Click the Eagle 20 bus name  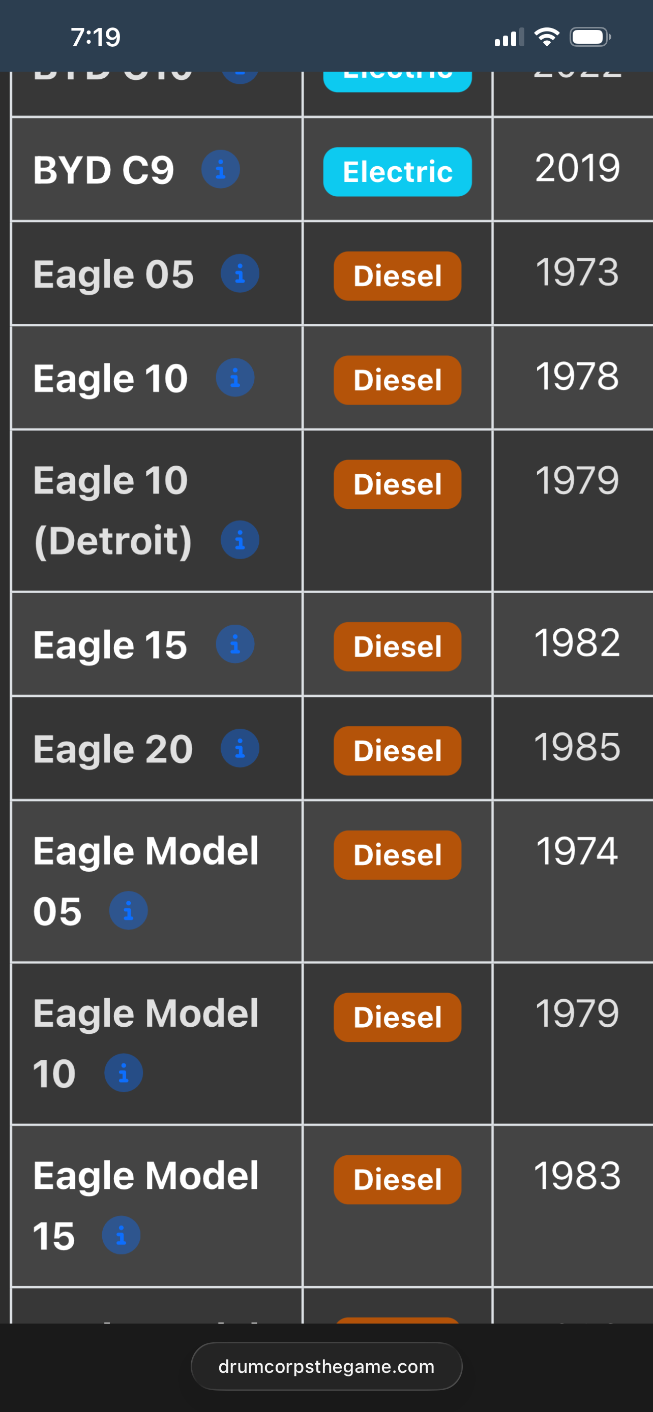[x=113, y=749]
